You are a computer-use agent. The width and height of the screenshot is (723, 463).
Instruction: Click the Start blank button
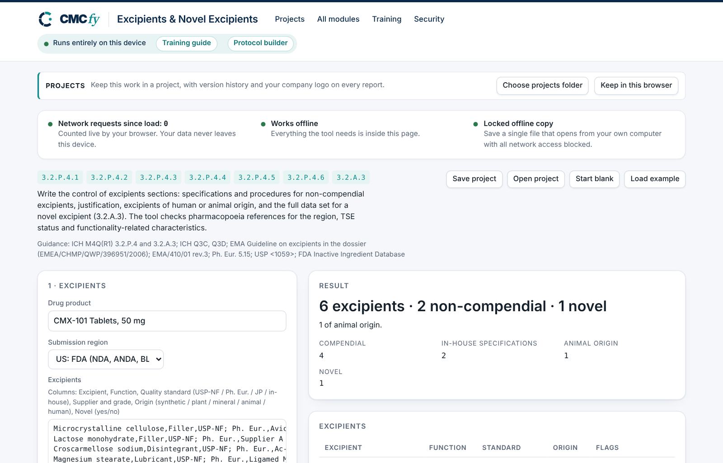pos(594,179)
